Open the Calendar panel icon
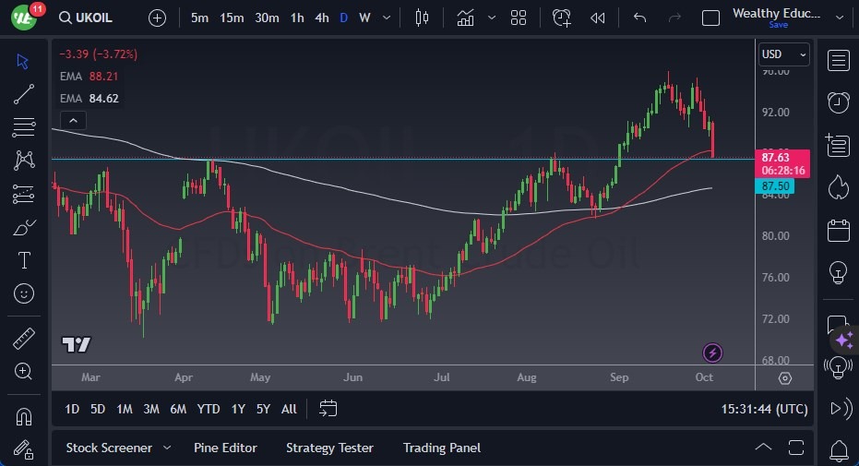The height and width of the screenshot is (466, 859). (838, 230)
